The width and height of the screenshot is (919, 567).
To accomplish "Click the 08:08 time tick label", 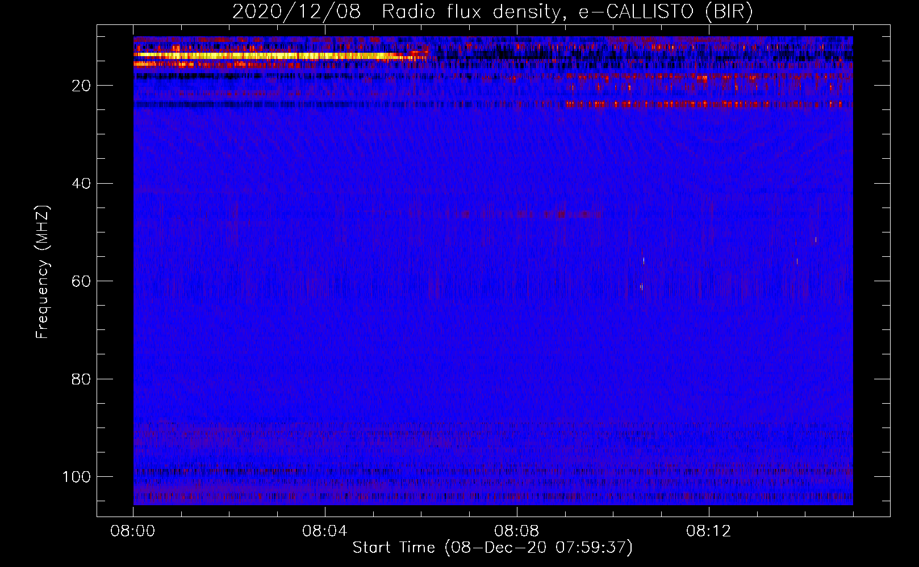I will (517, 531).
